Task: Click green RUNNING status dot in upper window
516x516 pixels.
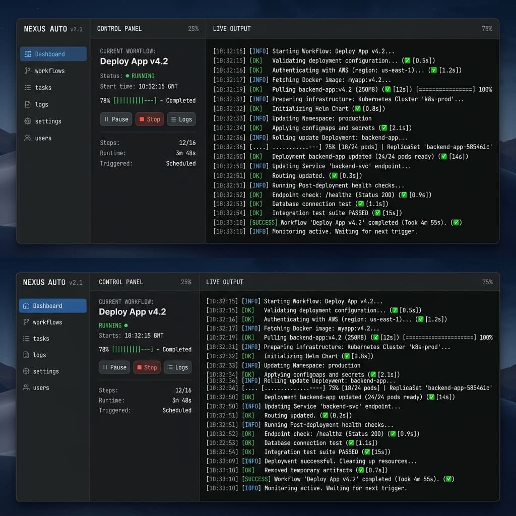Action: tap(127, 76)
